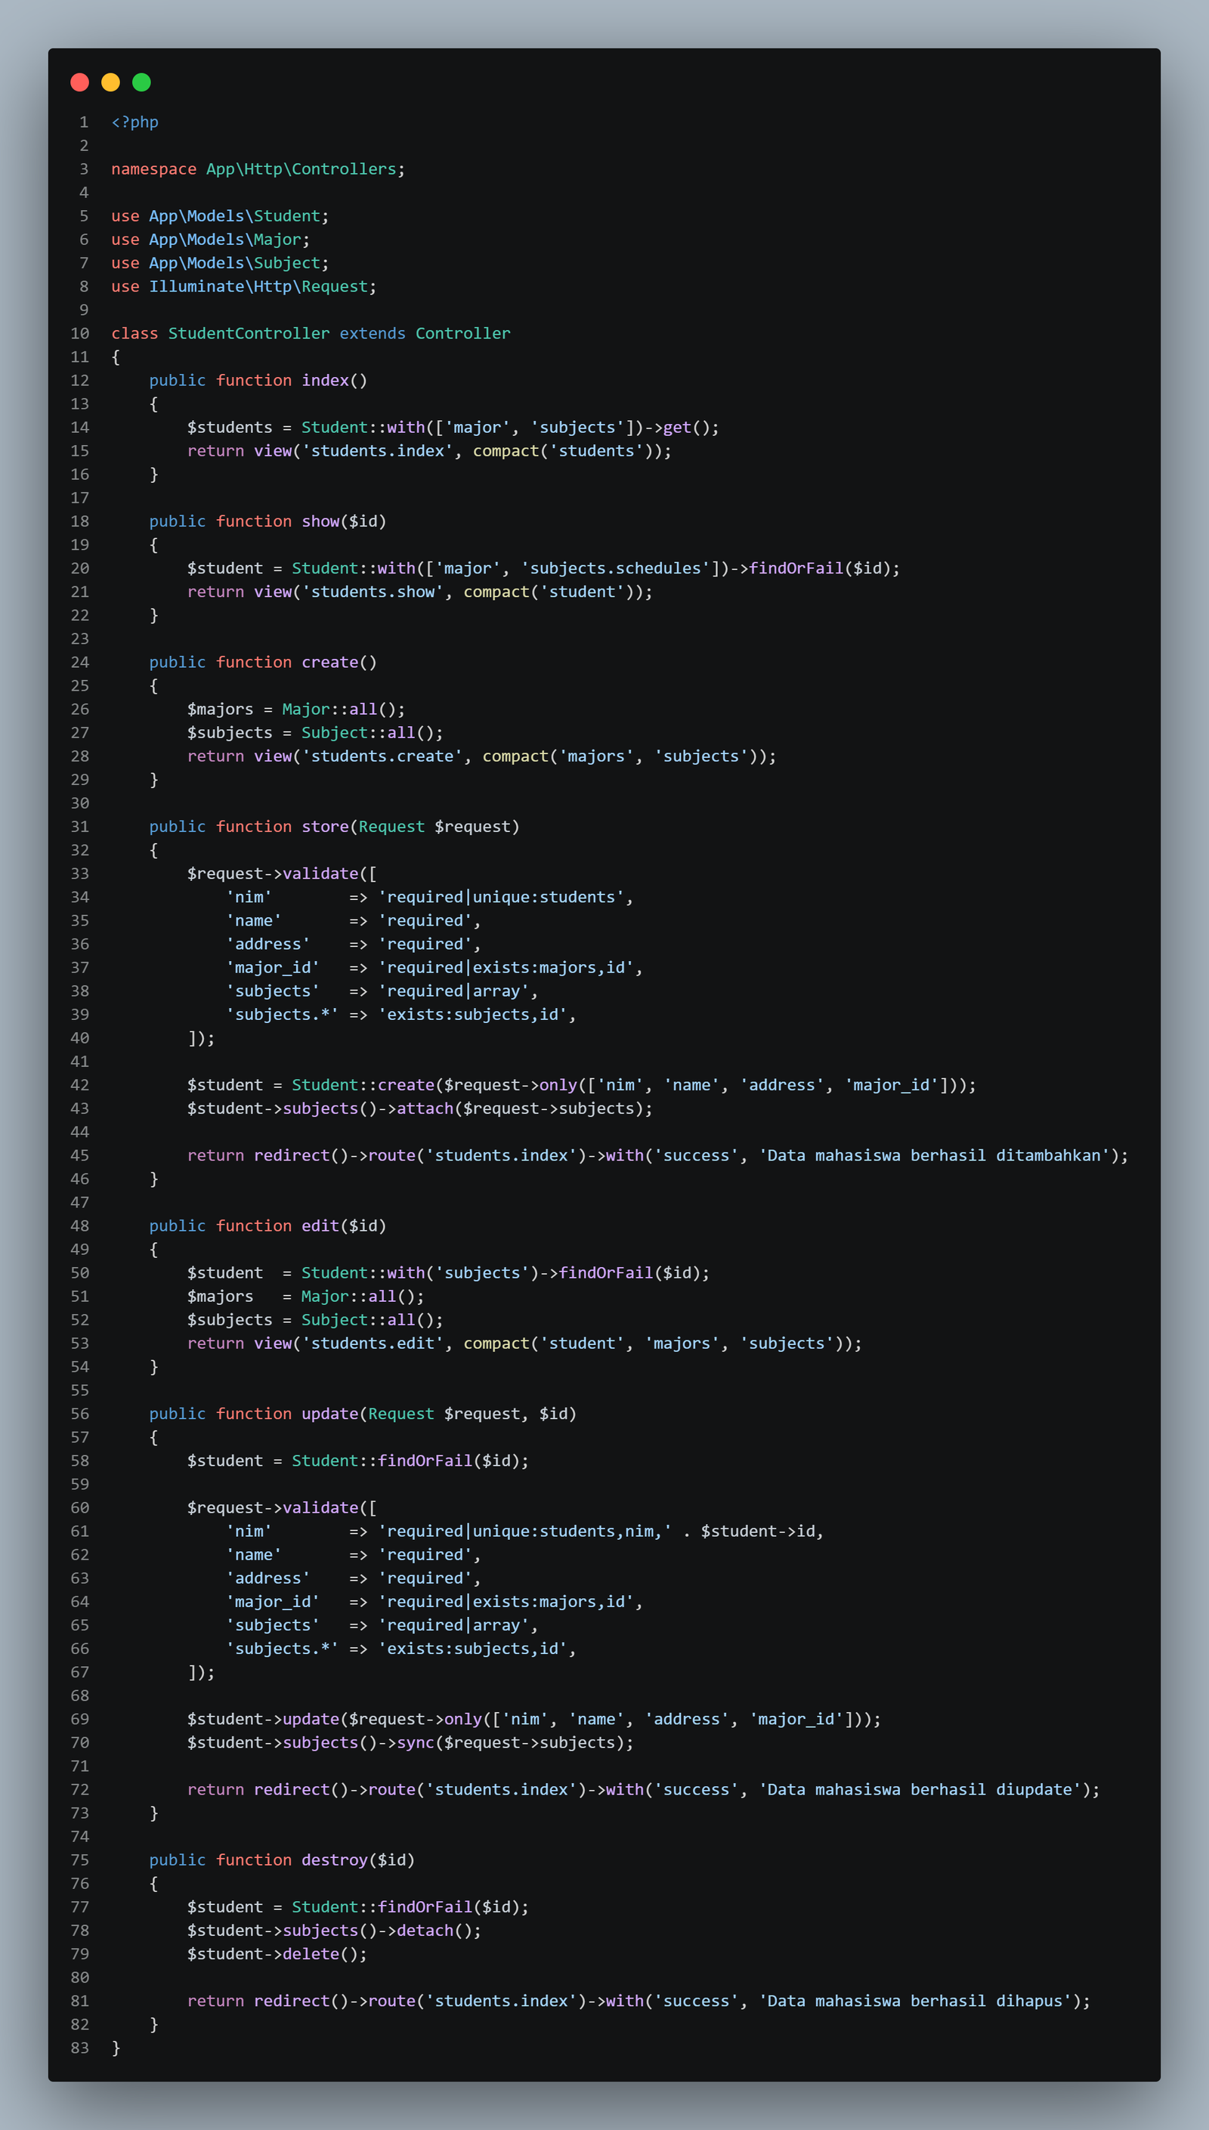Click 'namespace App\Http\Controllers;' line
Image resolution: width=1209 pixels, height=2130 pixels.
click(258, 169)
